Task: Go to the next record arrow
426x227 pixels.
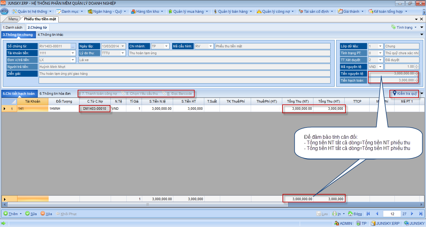Action: tap(412, 214)
